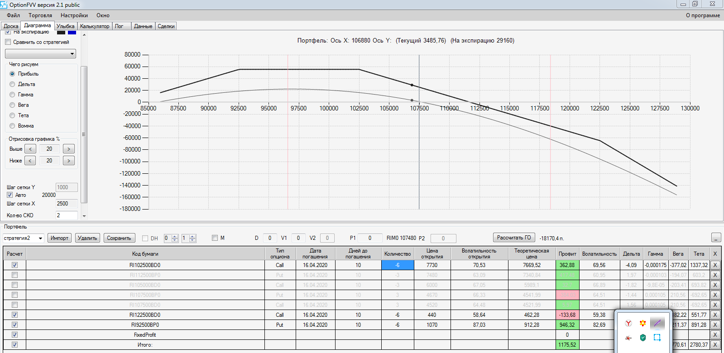Open the Файл menu
Image resolution: width=724 pixels, height=353 pixels.
[14, 15]
